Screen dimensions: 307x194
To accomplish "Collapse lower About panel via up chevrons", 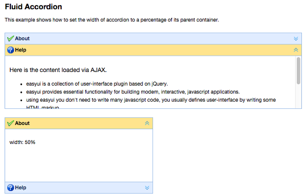I will point(147,123).
